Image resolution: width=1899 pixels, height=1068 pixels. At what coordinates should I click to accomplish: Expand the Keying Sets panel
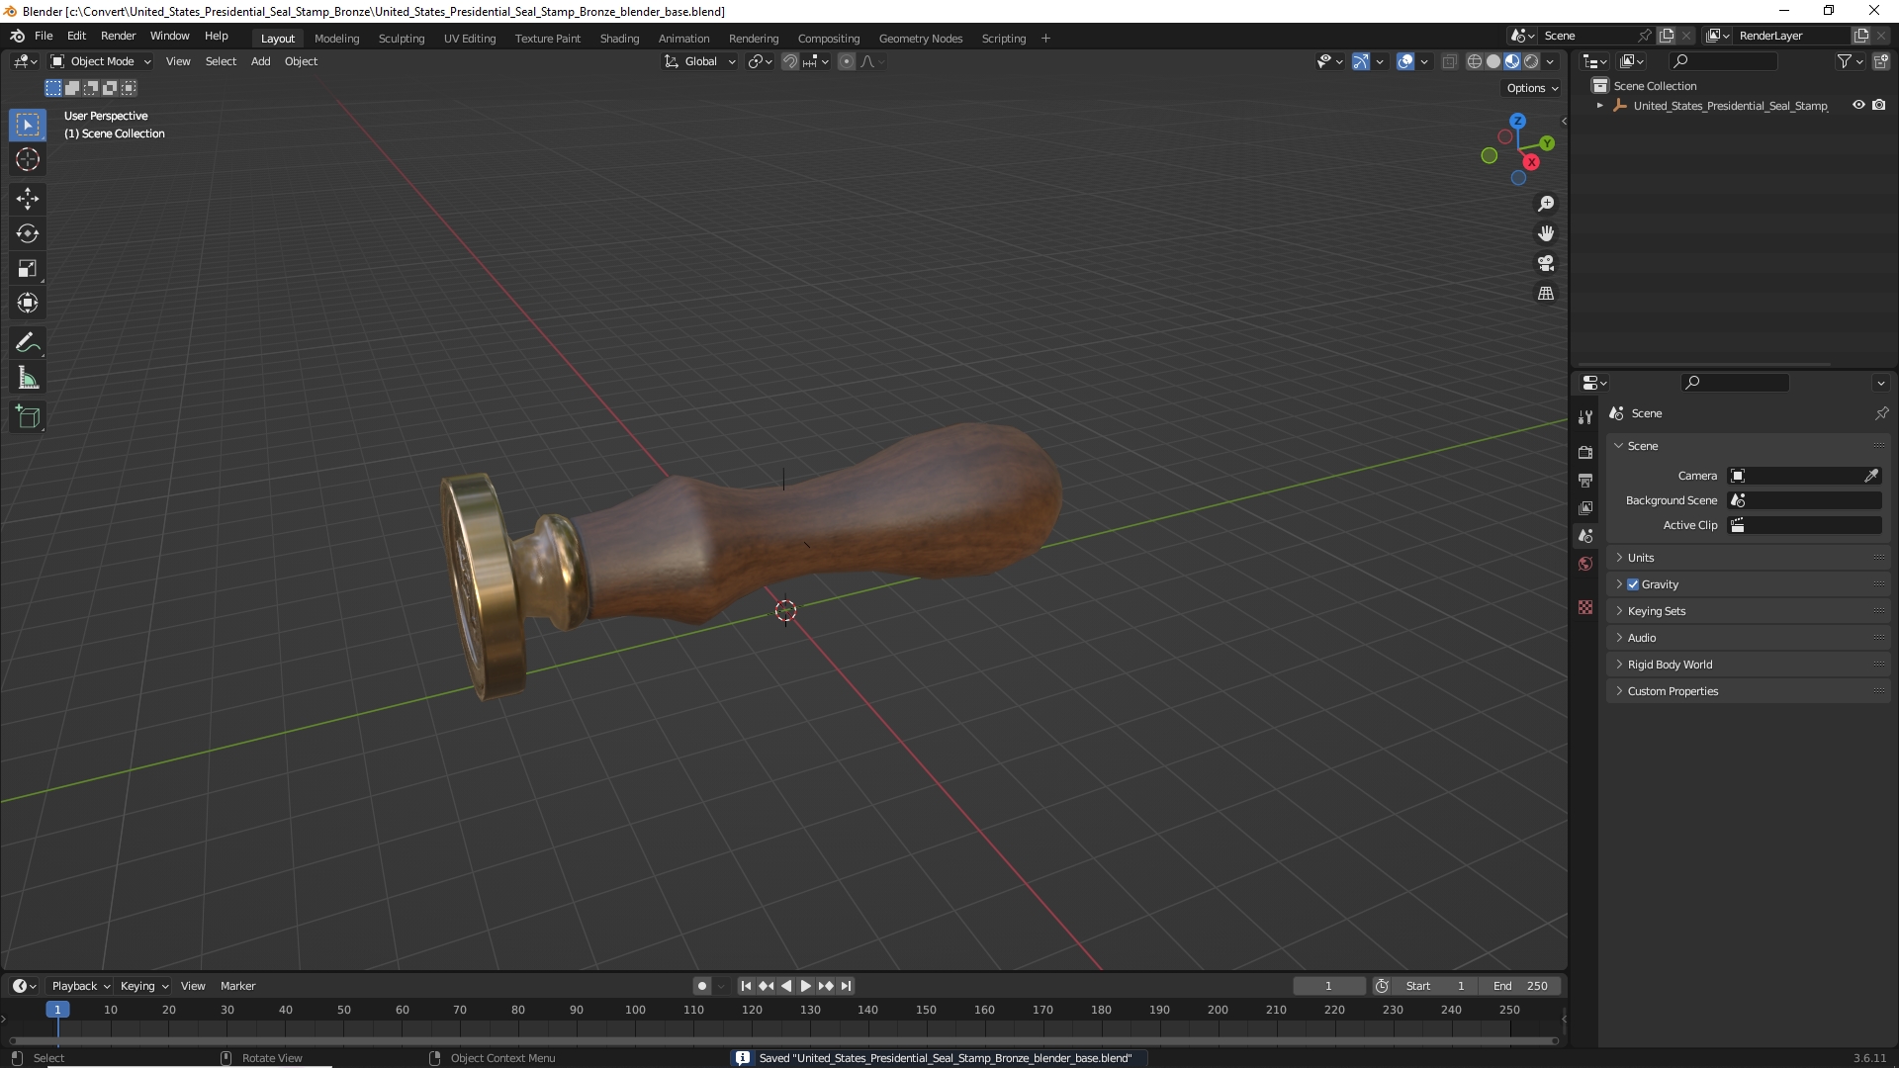(x=1749, y=611)
